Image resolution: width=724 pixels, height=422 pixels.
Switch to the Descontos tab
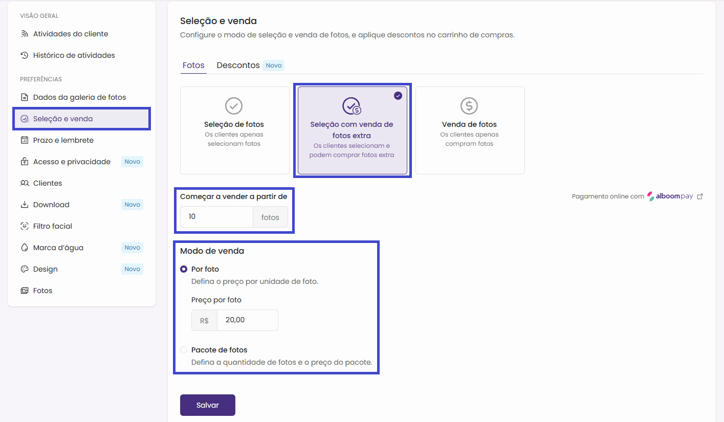pos(238,65)
